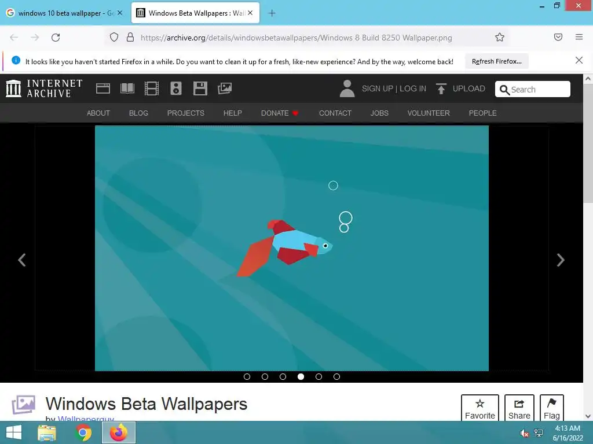593x444 pixels.
Task: Open the Internet Archive home logo
Action: click(x=44, y=88)
